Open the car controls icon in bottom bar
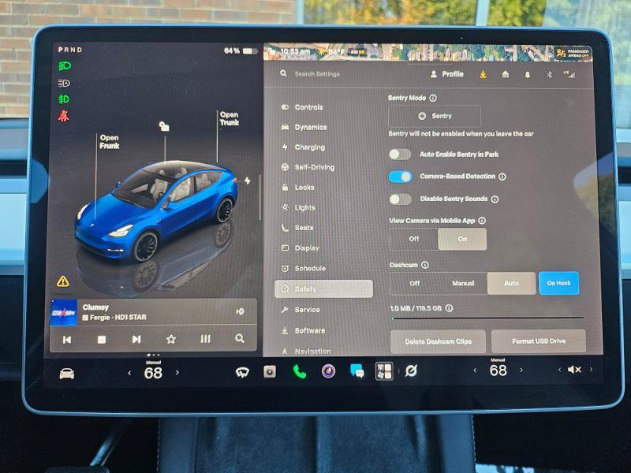 coord(67,374)
